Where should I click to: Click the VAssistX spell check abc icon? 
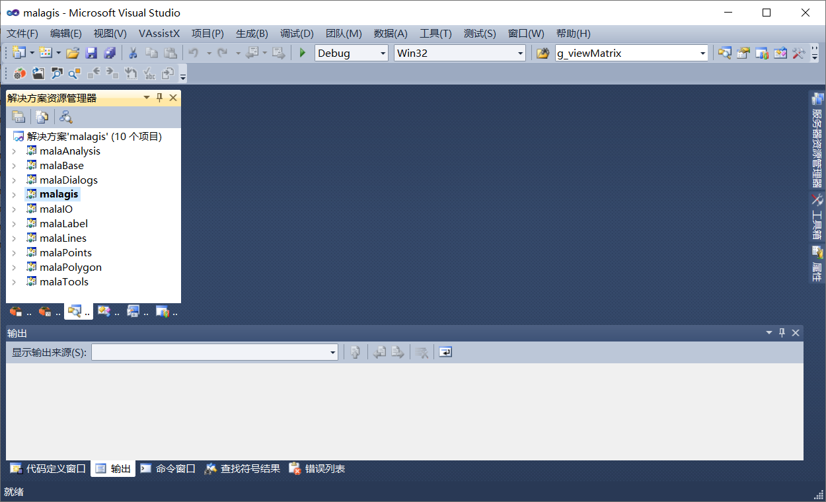149,73
